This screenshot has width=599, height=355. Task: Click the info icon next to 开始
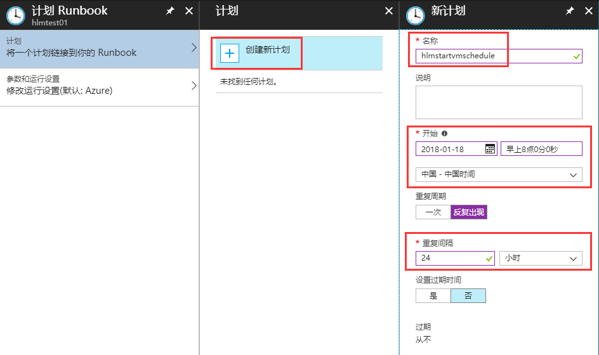(x=444, y=134)
